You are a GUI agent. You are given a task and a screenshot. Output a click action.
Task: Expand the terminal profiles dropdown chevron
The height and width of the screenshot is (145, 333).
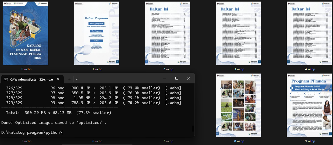[77, 79]
